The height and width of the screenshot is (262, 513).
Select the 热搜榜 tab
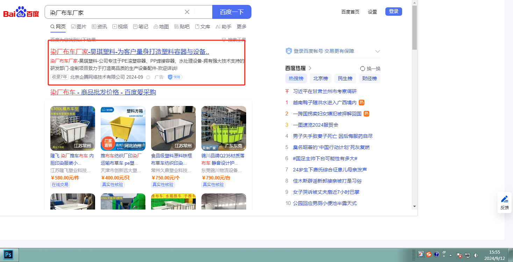click(x=296, y=78)
